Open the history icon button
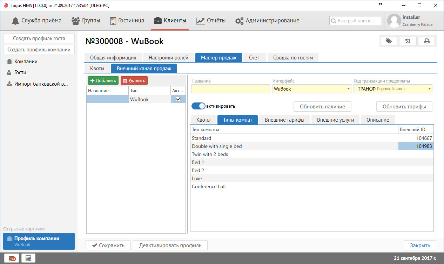Image resolution: width=444 pixels, height=264 pixels. [x=408, y=41]
